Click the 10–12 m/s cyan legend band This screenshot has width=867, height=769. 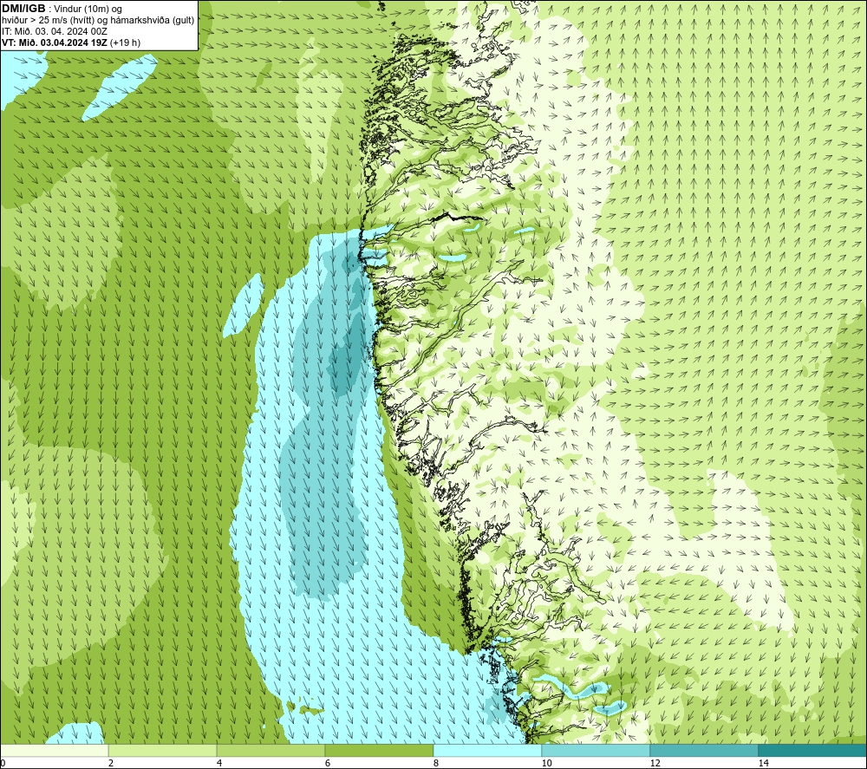click(x=596, y=751)
